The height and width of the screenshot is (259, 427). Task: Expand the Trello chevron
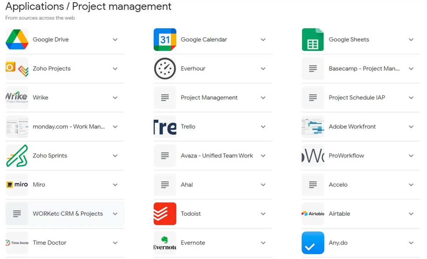click(263, 127)
